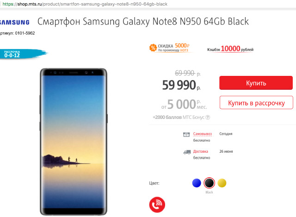This screenshot has width=296, height=217.
Task: Click the Samsung brand logo
Action: click(15, 22)
